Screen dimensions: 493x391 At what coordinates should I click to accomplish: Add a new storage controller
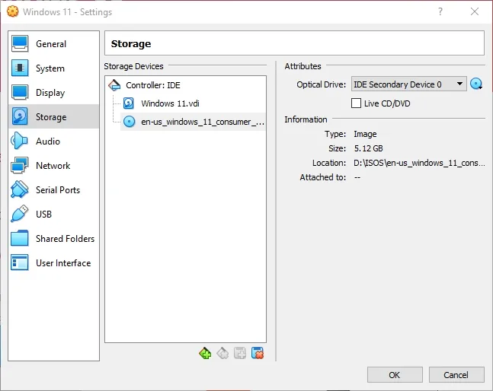205,354
